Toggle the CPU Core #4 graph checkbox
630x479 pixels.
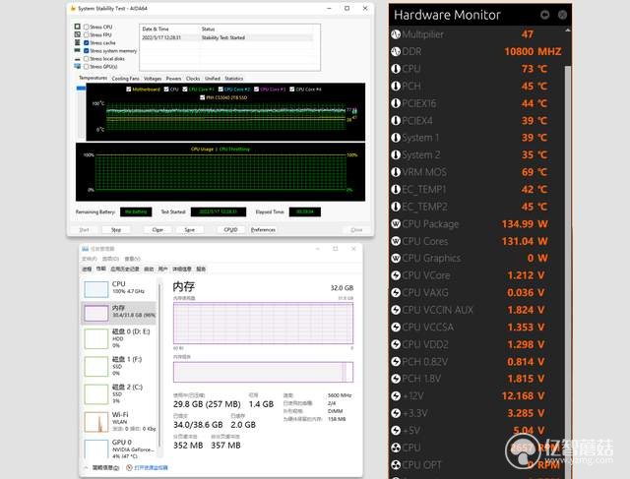click(292, 90)
